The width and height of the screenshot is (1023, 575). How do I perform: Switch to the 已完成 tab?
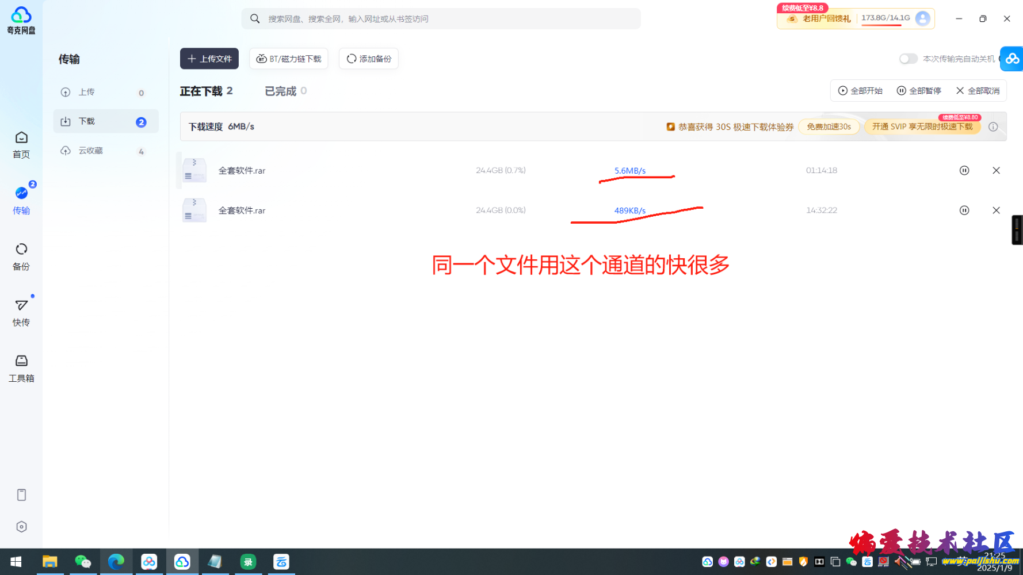(x=280, y=90)
